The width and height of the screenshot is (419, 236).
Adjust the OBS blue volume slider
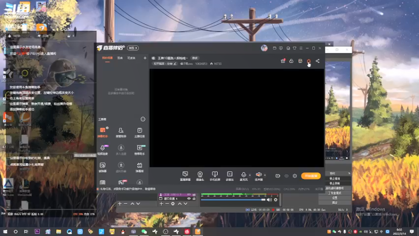point(233,200)
